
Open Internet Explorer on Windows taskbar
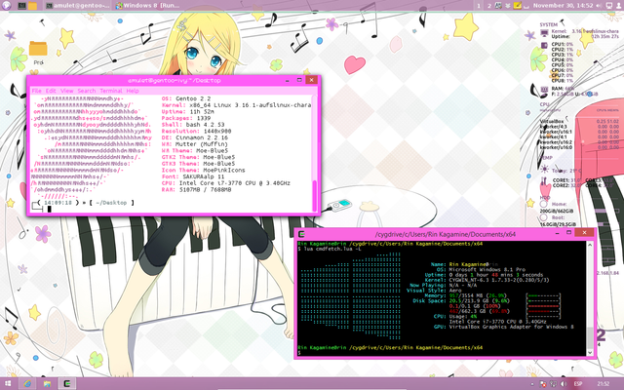coord(27,384)
